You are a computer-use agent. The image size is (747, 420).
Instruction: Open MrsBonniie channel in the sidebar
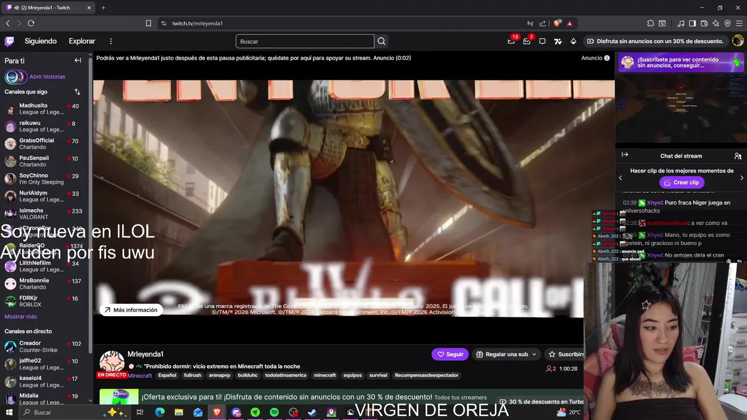coord(44,283)
